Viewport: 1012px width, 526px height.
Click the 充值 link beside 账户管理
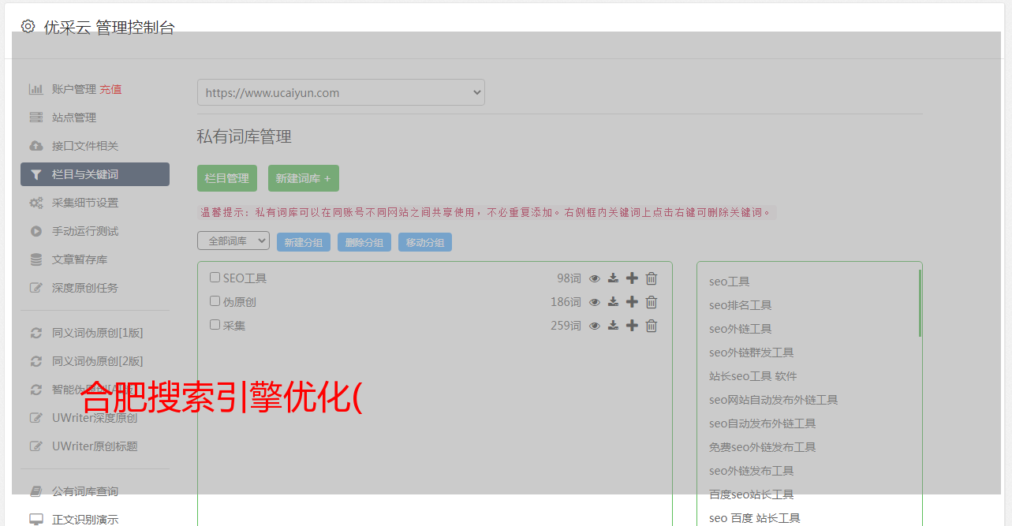coord(110,89)
